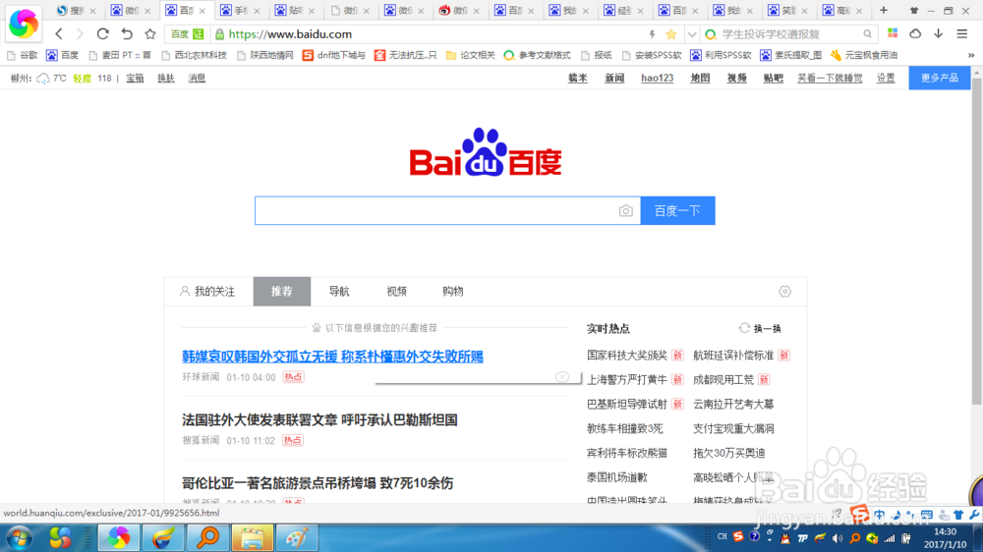
Task: Click the lightning speed-mode icon in address bar
Action: (652, 33)
